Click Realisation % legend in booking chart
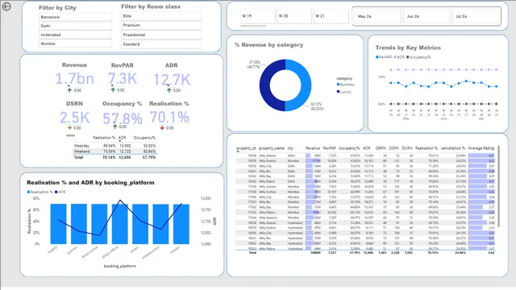 click(40, 192)
